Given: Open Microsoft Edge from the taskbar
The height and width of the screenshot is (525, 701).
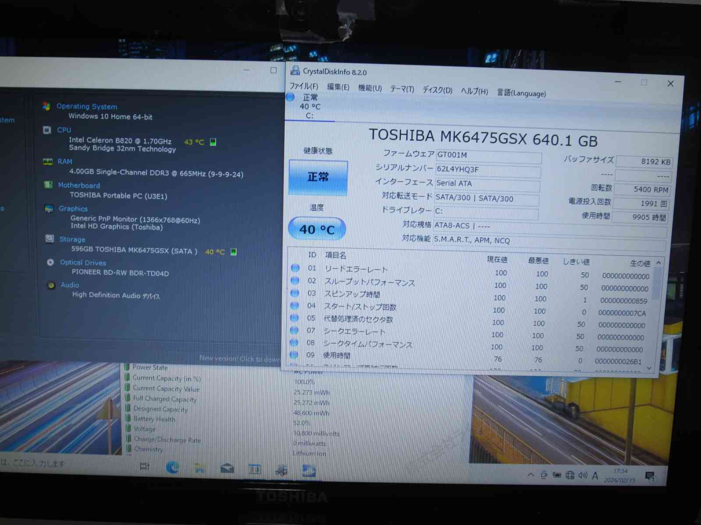Looking at the screenshot, I should (173, 468).
